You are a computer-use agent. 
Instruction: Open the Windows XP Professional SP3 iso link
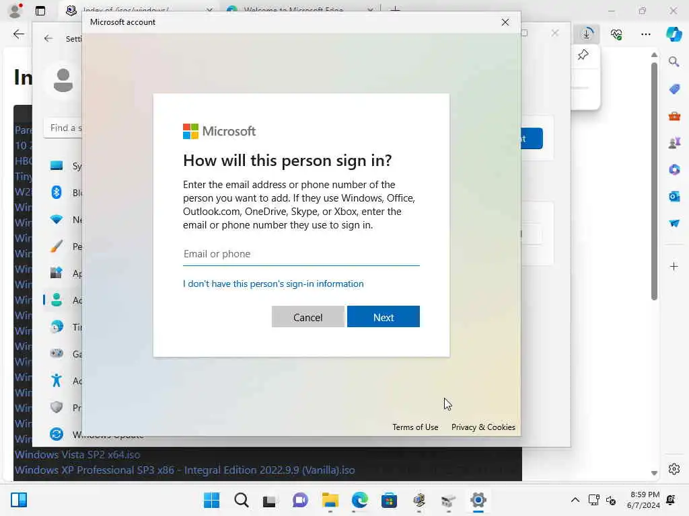[184, 470]
